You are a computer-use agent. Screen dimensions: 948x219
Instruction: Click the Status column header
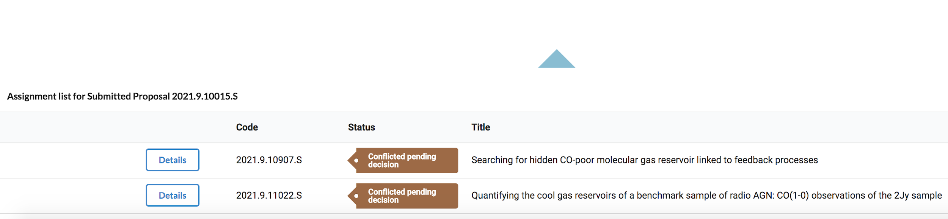click(x=361, y=127)
